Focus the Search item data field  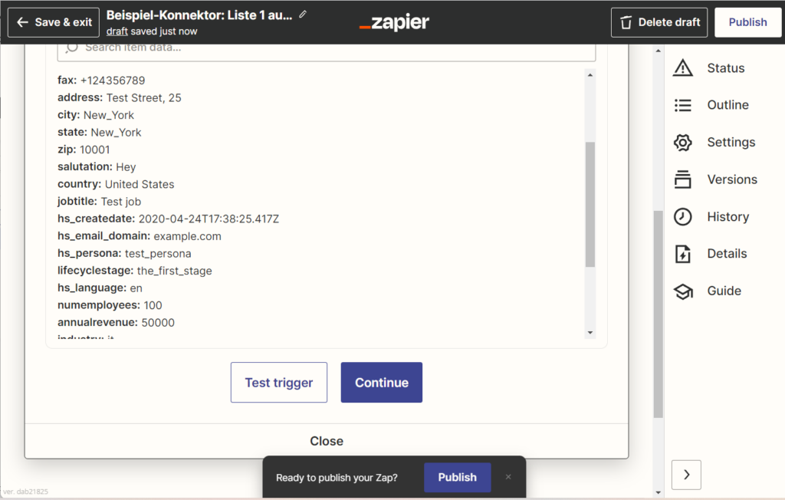pos(327,51)
